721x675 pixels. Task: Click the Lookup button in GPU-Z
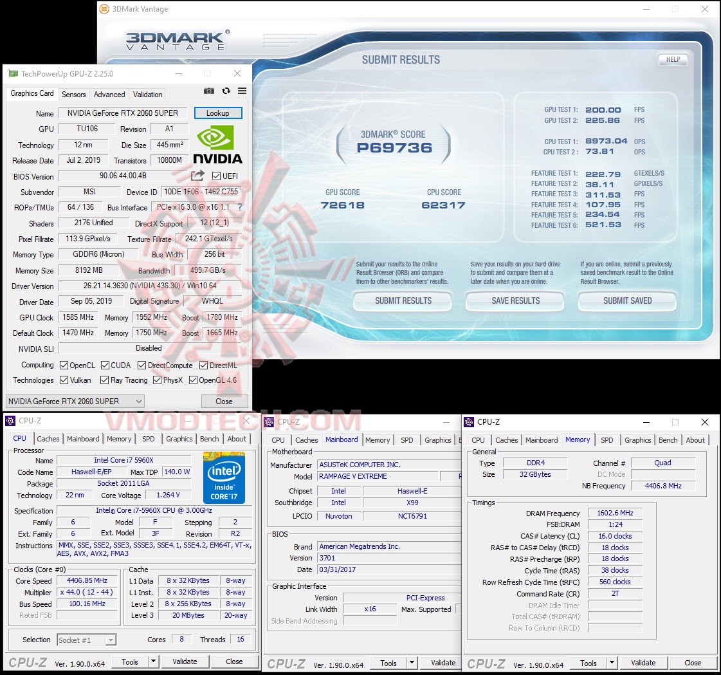(x=218, y=113)
